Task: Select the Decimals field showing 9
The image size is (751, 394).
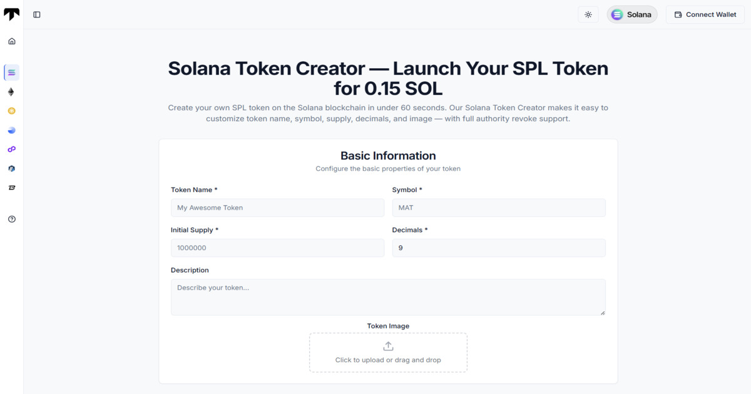Action: click(x=498, y=248)
